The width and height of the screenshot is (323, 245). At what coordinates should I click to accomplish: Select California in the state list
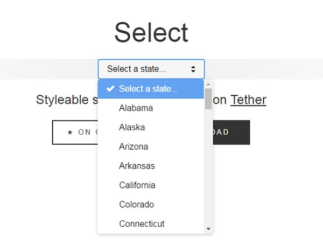(151, 185)
